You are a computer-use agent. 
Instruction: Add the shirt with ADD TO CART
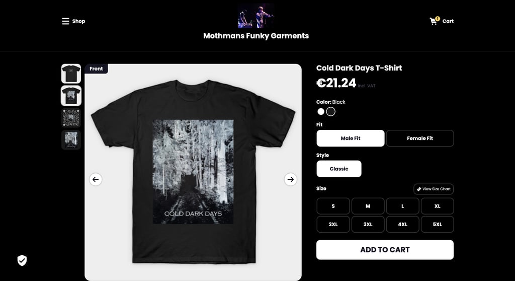pyautogui.click(x=385, y=250)
